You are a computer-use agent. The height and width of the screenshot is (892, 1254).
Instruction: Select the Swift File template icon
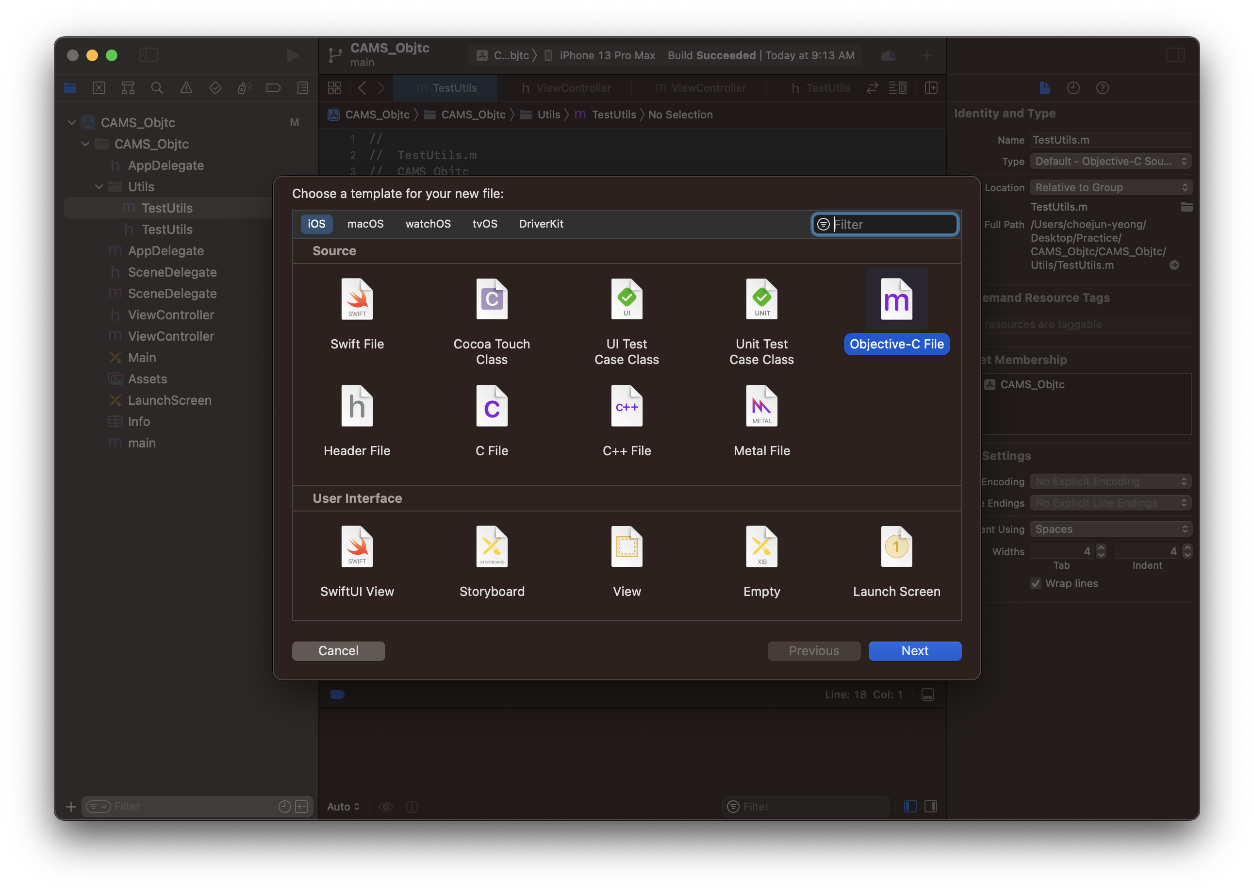pos(357,299)
